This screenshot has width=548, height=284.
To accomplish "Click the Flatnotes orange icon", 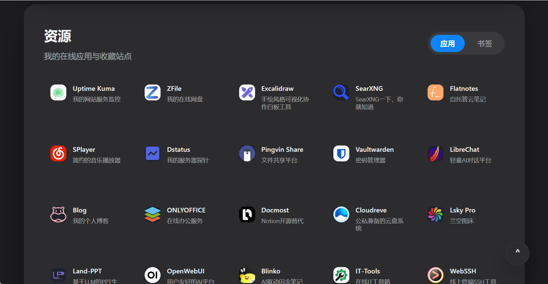I will (x=436, y=92).
